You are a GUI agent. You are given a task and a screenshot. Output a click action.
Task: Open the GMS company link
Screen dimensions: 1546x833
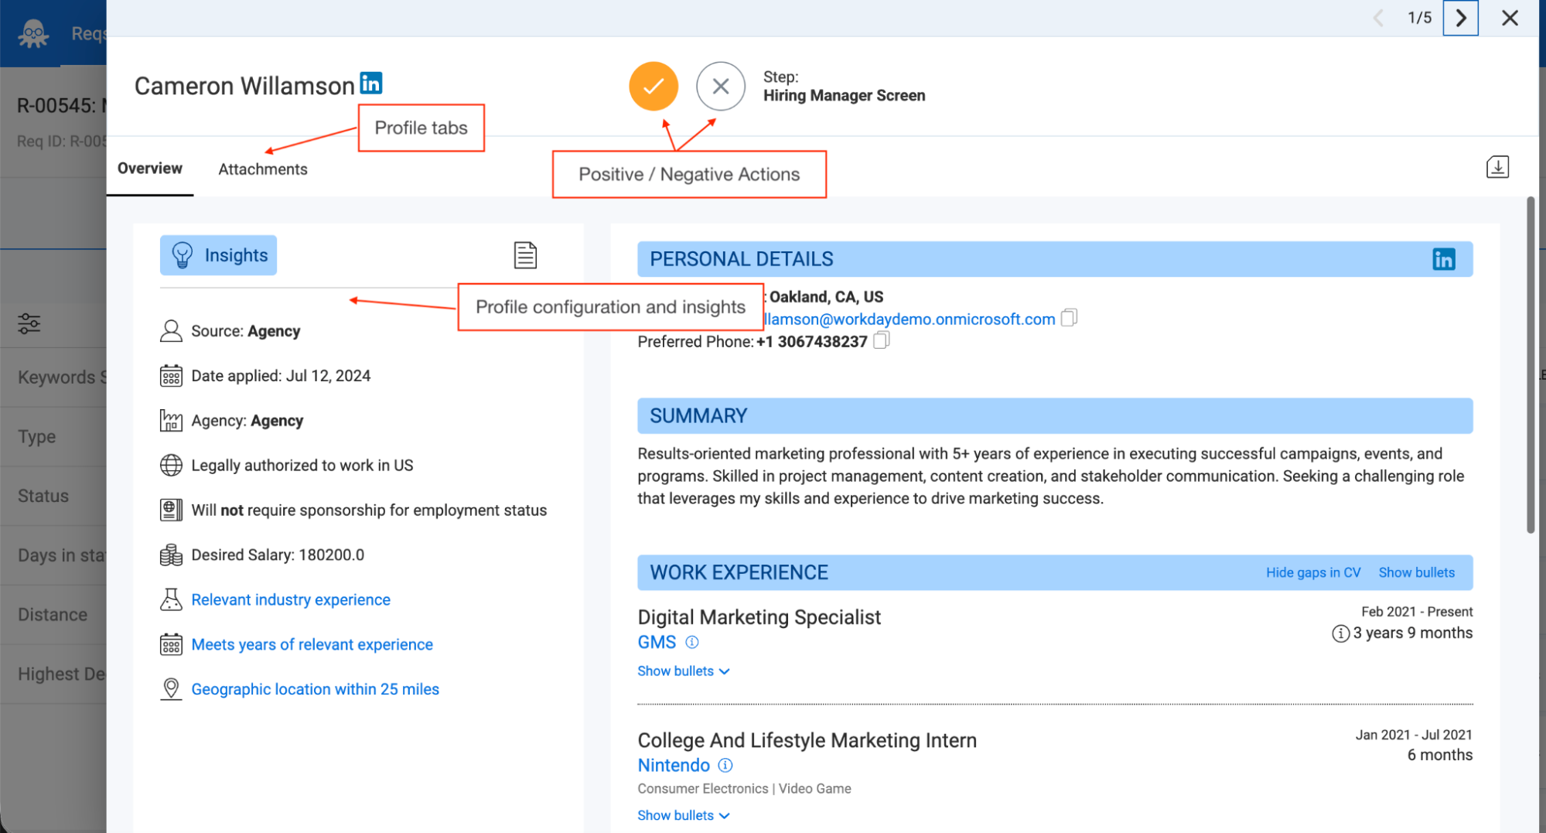[657, 642]
